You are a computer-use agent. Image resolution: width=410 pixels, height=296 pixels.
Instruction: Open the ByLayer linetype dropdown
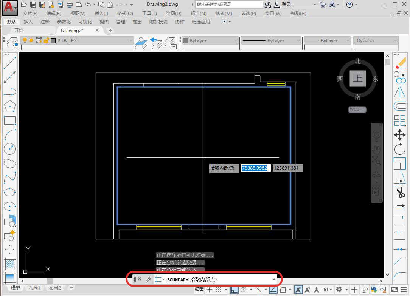[x=298, y=40]
